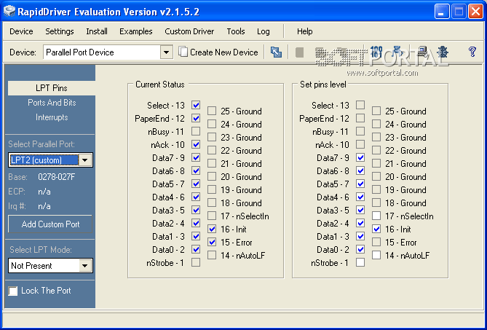Toggle nStrobe - 1 in Current Status
Screen dimensions: 487x330
[x=196, y=262]
